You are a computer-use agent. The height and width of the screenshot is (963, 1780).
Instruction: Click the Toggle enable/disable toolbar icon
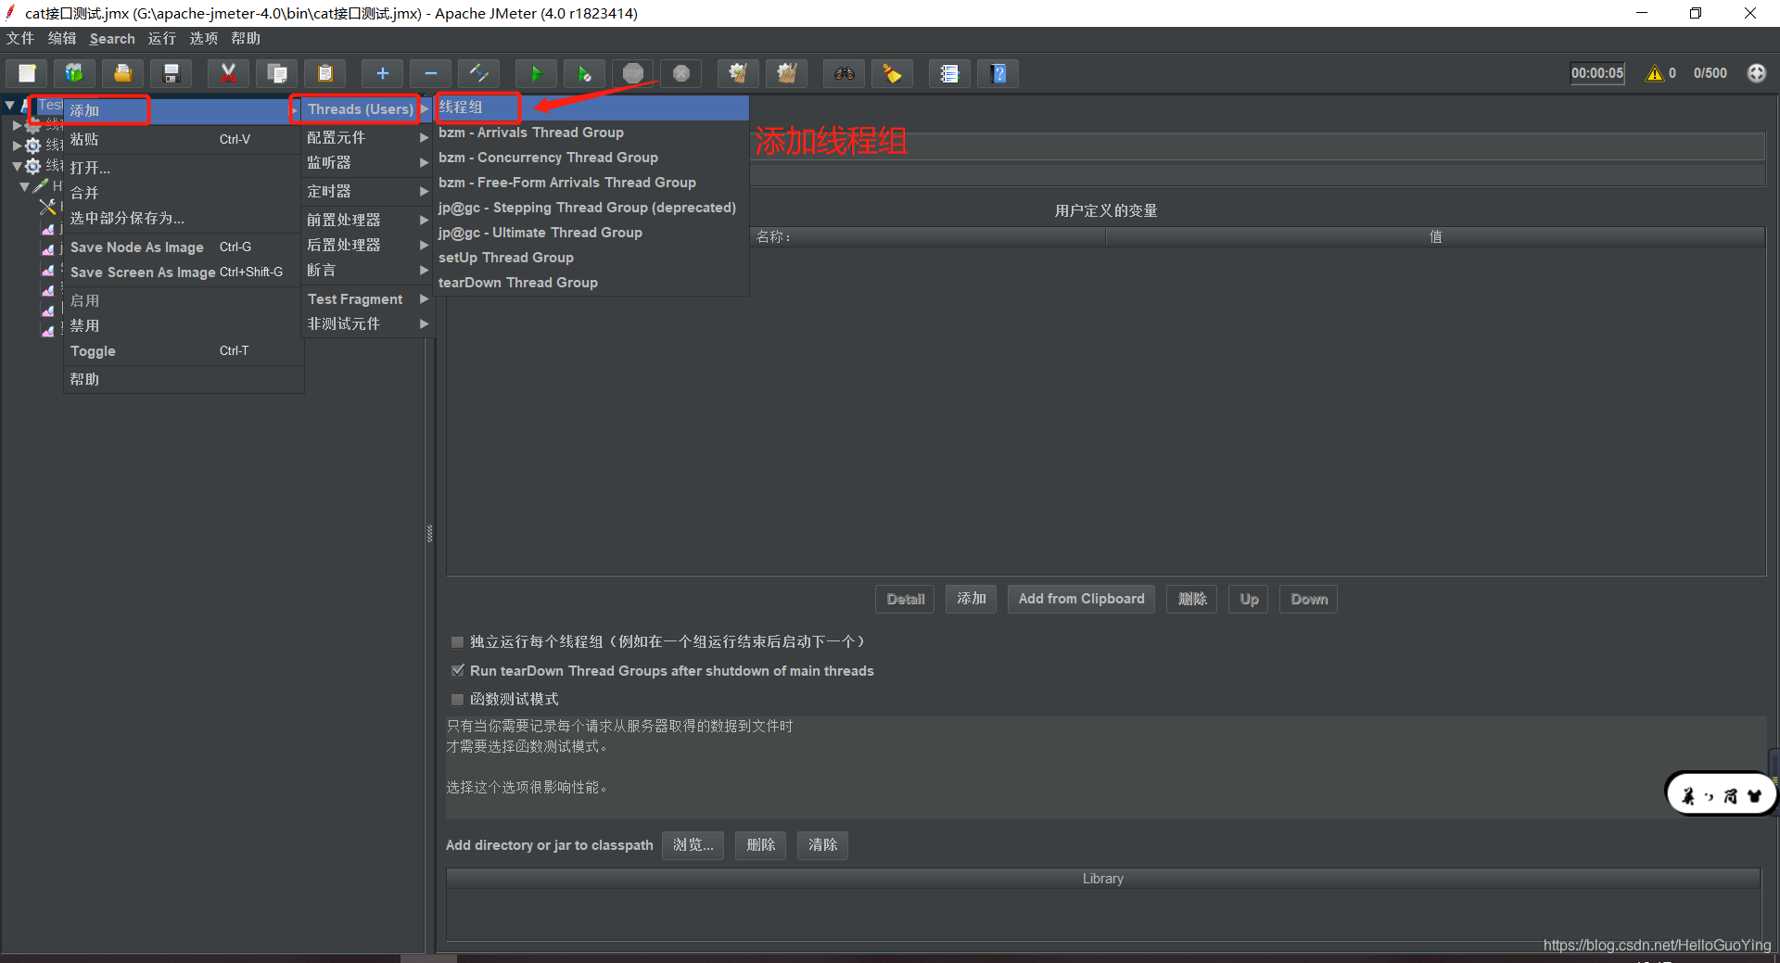click(478, 73)
